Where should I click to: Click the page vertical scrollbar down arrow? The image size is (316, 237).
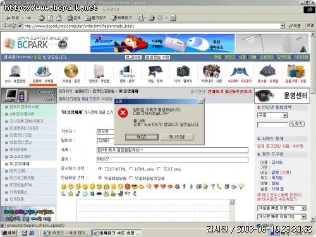click(x=313, y=219)
